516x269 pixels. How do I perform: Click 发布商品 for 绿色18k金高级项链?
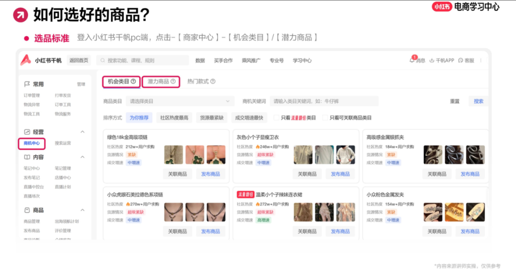click(210, 174)
